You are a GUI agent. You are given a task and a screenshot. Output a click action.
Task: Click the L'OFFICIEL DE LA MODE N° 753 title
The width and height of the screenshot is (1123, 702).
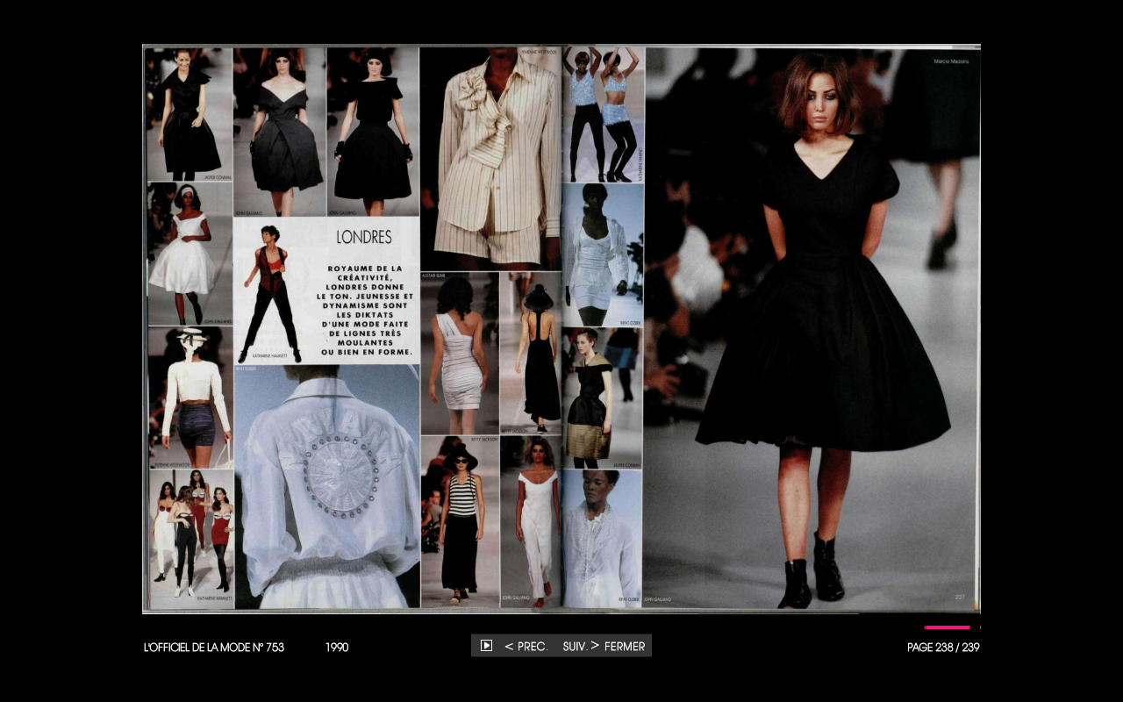tap(214, 648)
